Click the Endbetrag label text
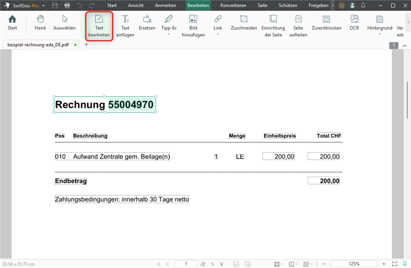 (71, 181)
